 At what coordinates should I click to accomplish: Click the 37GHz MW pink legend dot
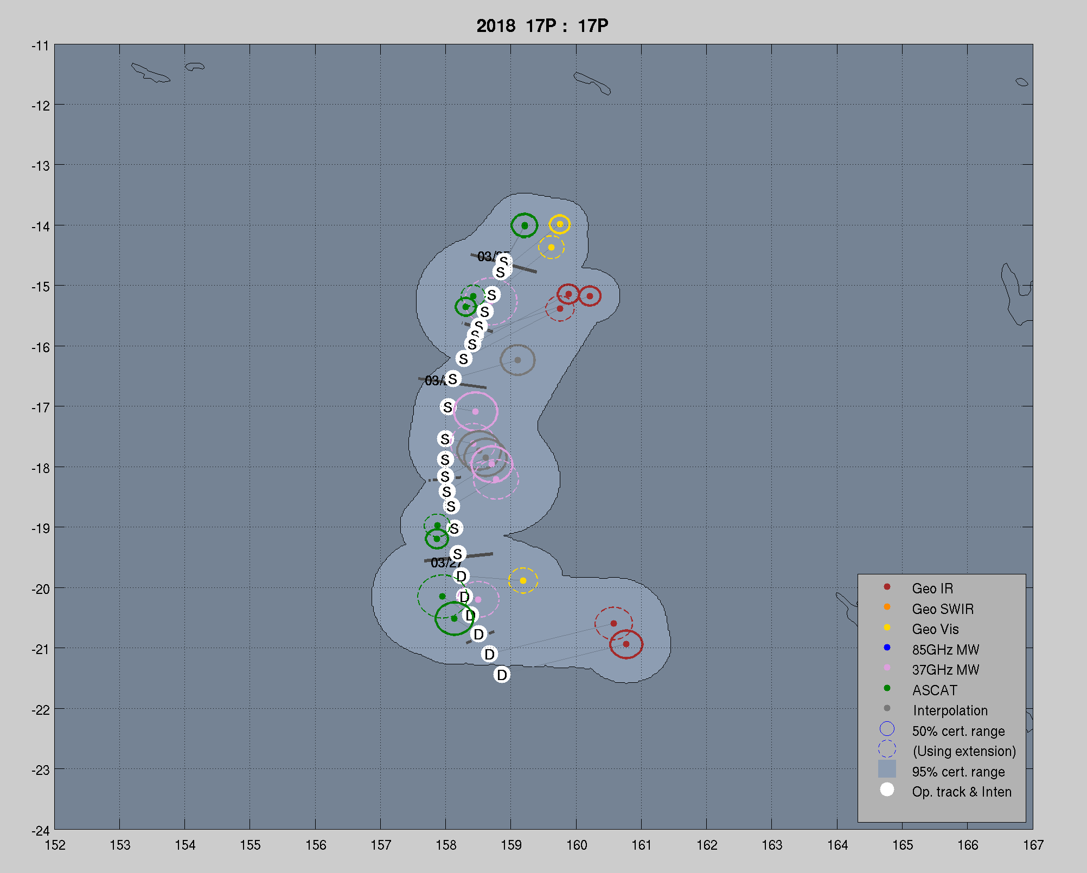point(887,668)
